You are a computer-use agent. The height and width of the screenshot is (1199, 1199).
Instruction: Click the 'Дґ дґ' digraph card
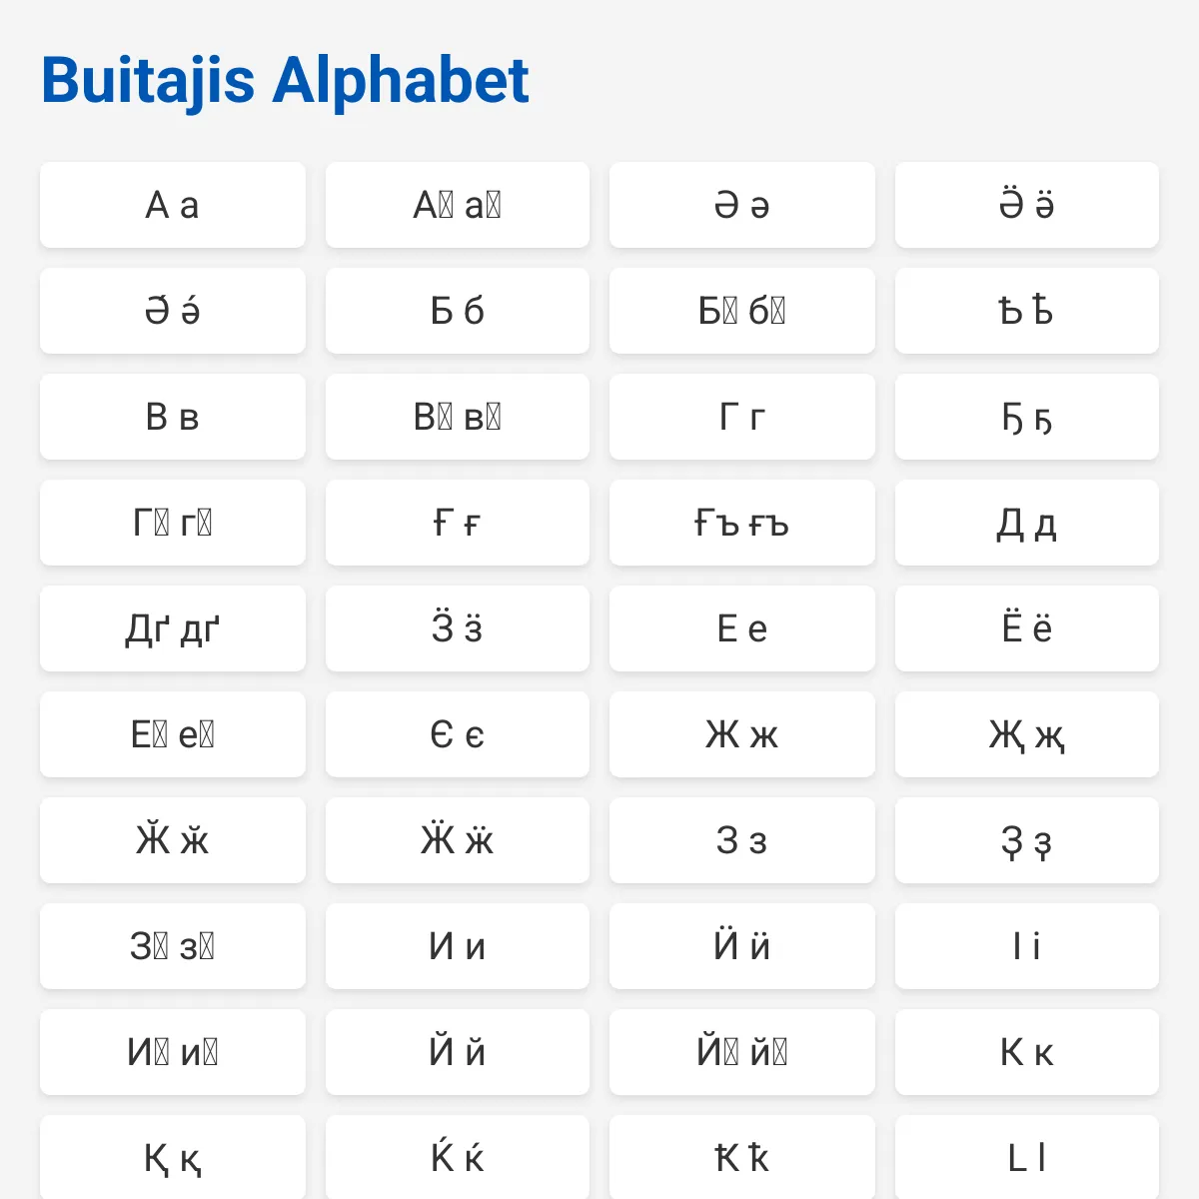173,628
